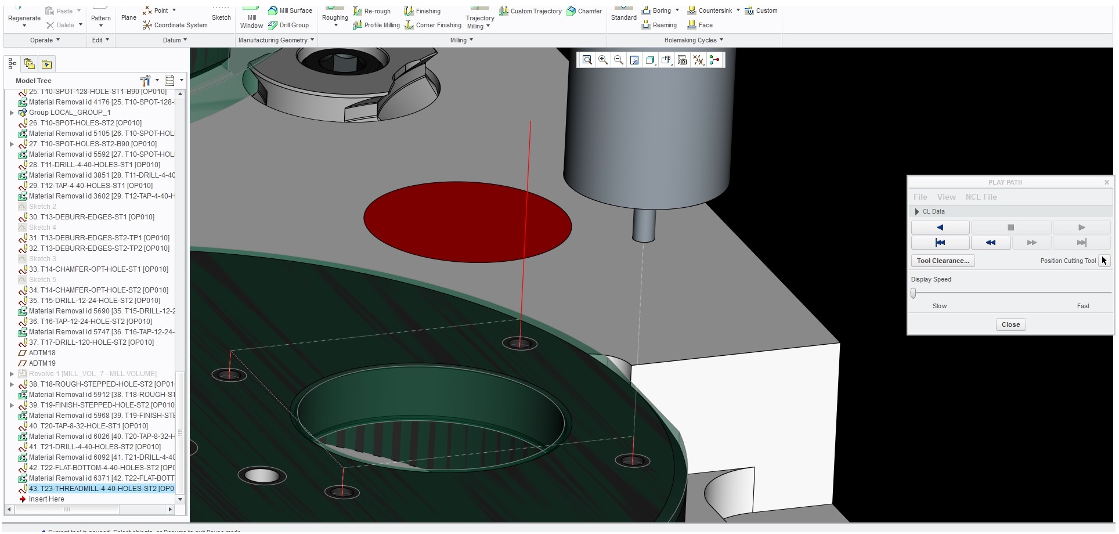Image resolution: width=1119 pixels, height=534 pixels.
Task: Click the Zoom In magnifier icon
Action: coord(603,60)
